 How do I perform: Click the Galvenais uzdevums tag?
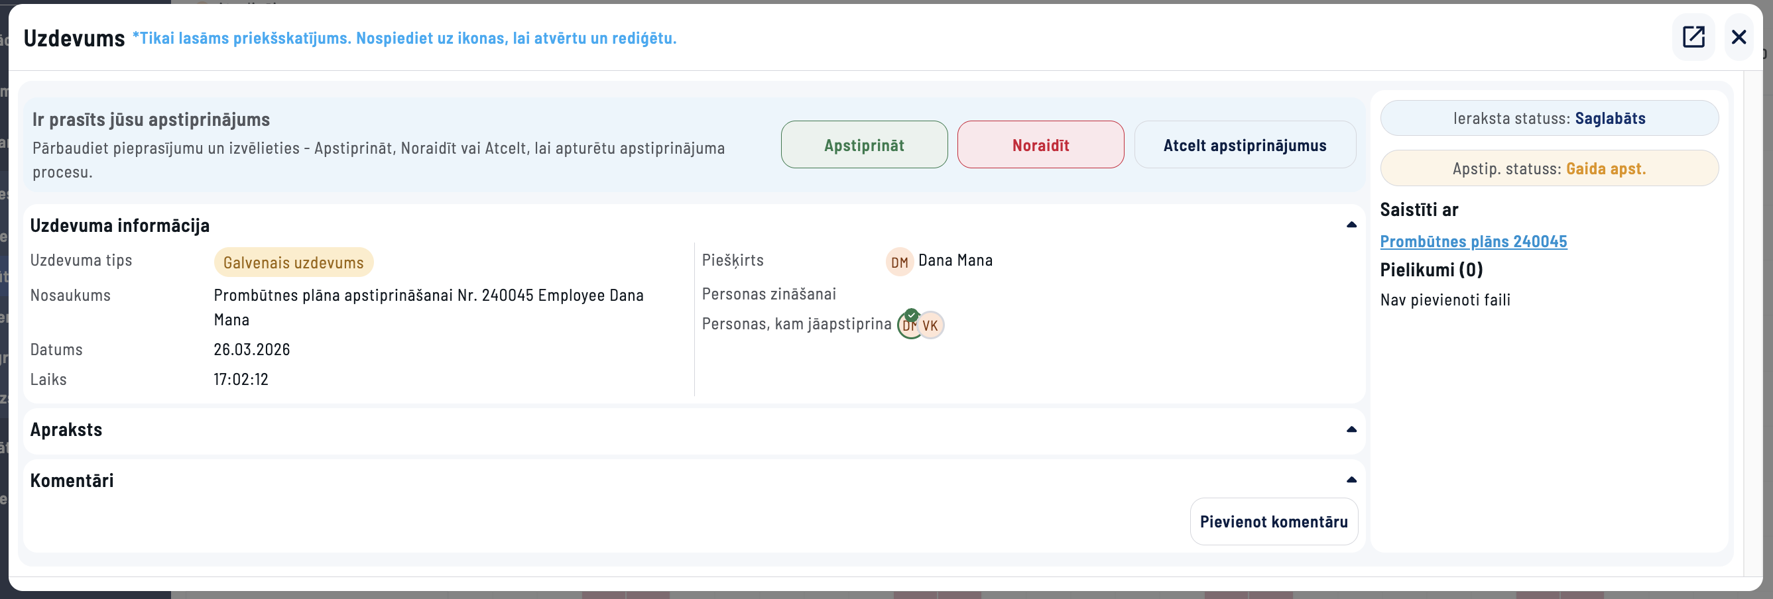point(293,262)
